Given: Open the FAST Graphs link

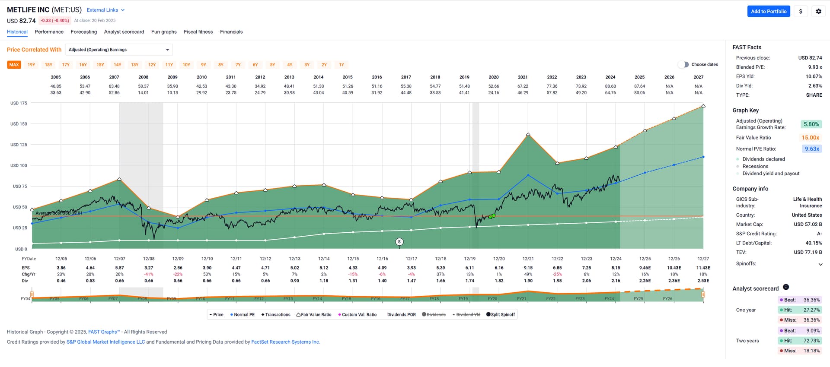Looking at the screenshot, I should click(x=104, y=332).
